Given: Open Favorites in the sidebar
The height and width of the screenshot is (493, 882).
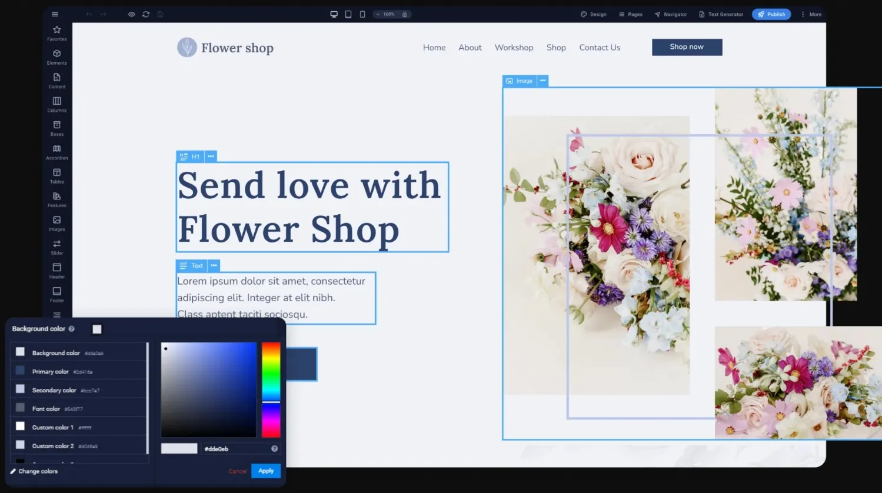Looking at the screenshot, I should (57, 33).
